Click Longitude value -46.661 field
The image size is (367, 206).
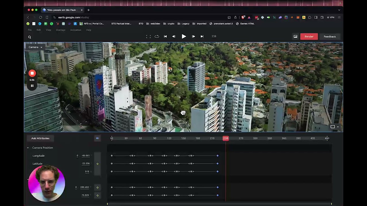86,156
